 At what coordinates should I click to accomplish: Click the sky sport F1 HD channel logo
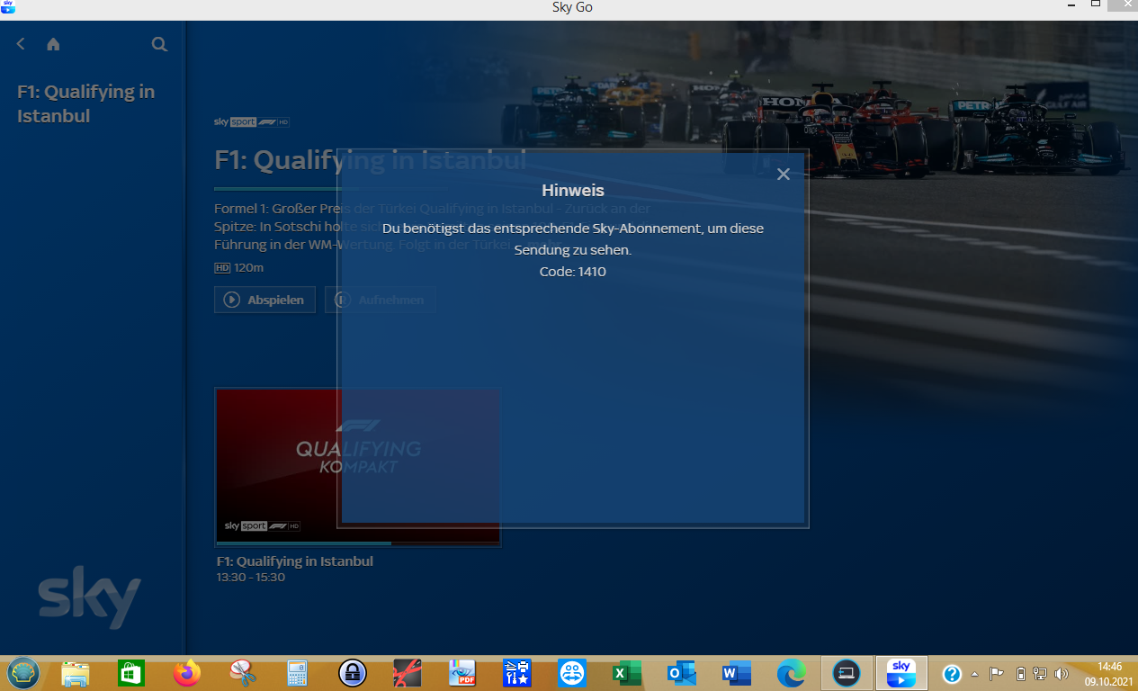252,121
